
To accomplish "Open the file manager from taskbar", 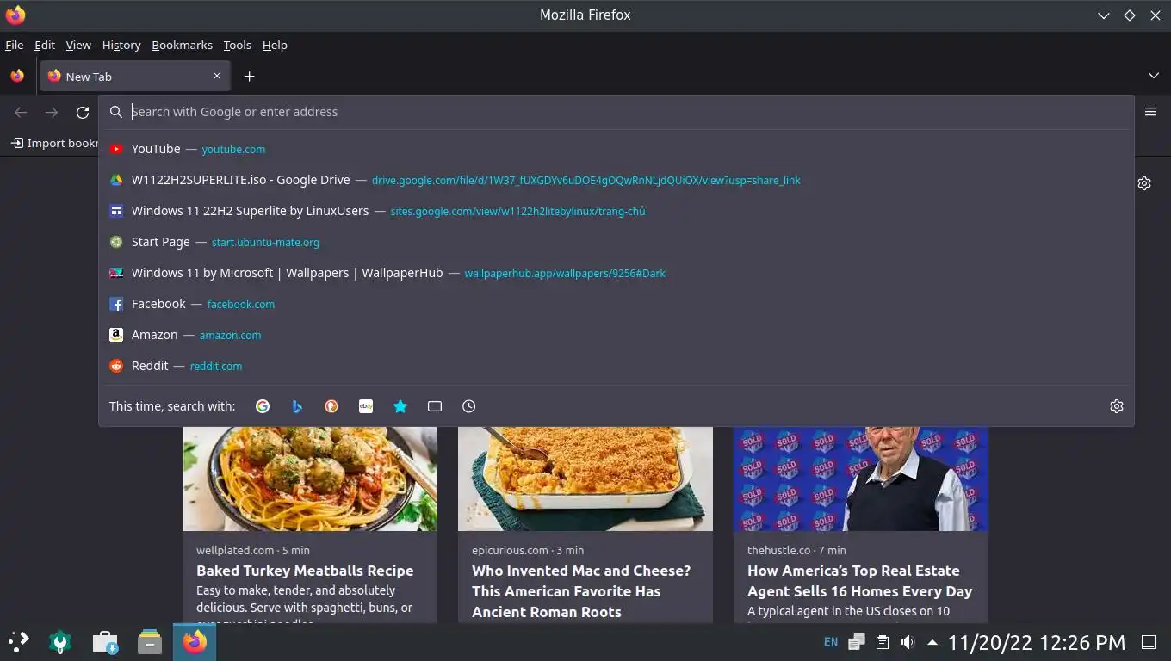I will [150, 641].
